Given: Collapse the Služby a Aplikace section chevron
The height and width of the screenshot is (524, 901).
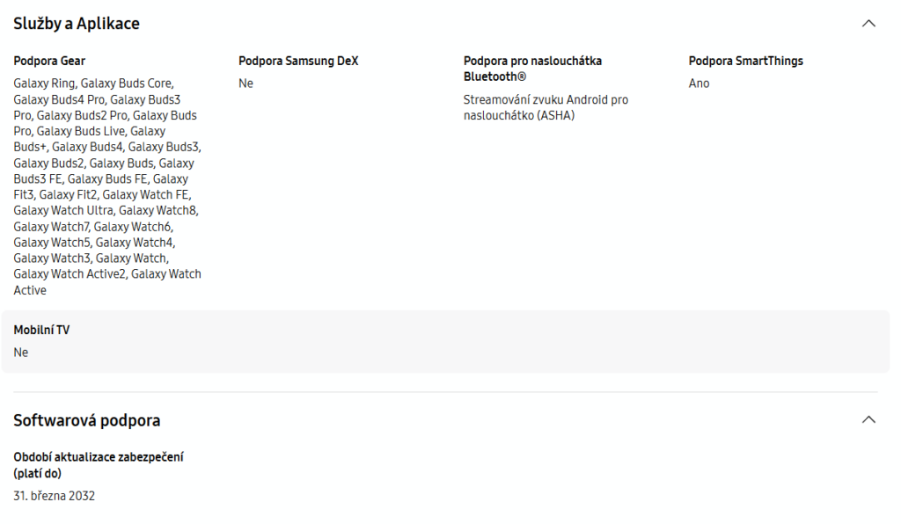Looking at the screenshot, I should pos(868,24).
